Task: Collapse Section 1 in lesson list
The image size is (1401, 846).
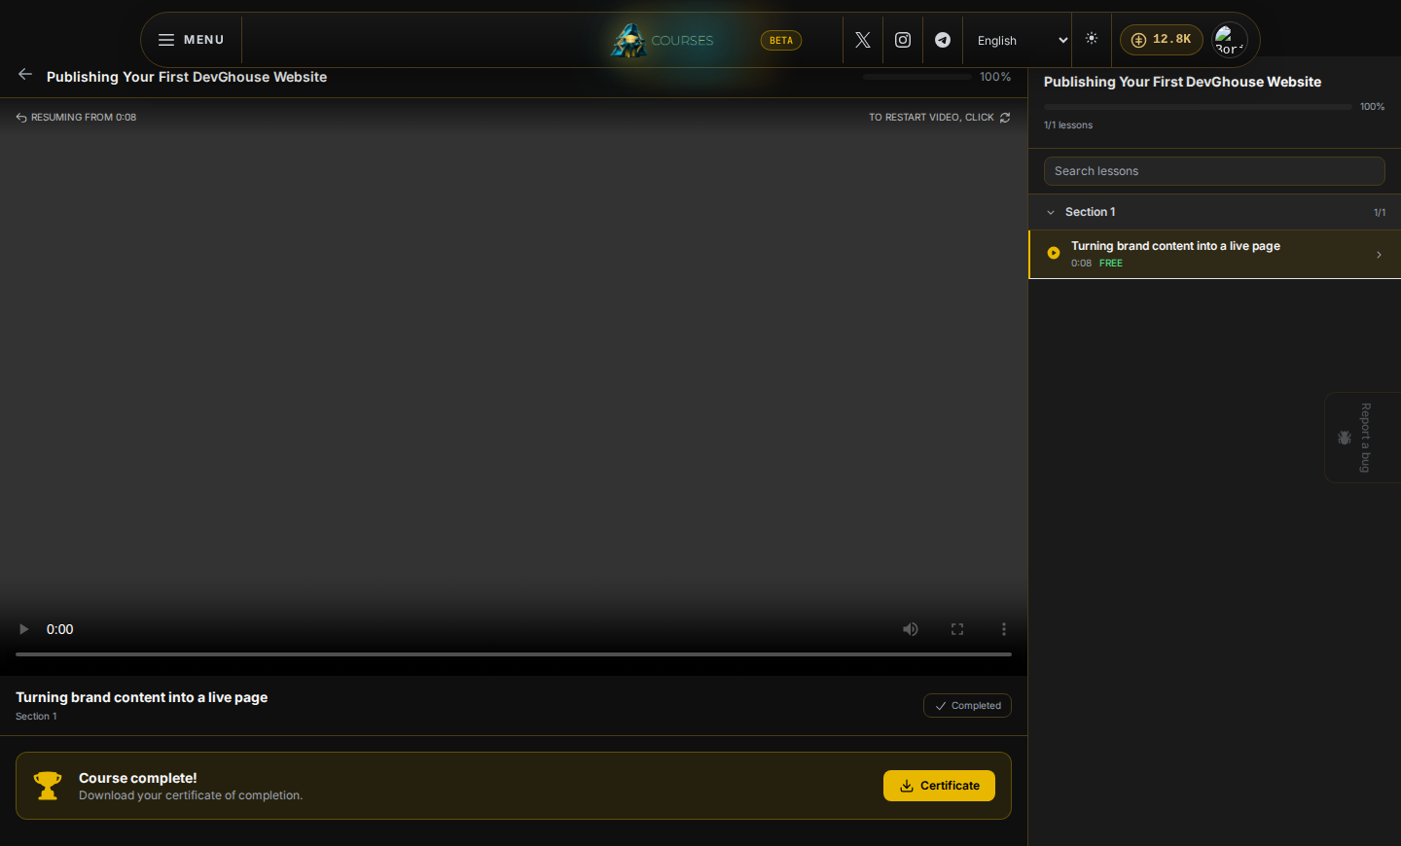Action: [x=1214, y=212]
